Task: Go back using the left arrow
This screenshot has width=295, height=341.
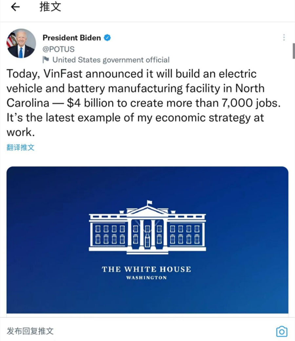Action: click(15, 7)
